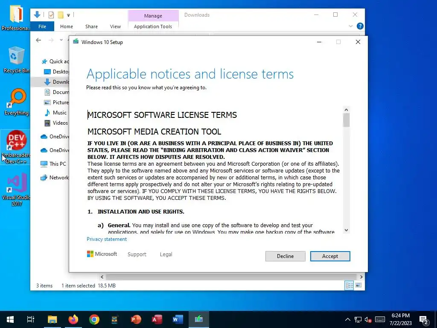Accept the Windows 10 license terms
The width and height of the screenshot is (437, 328).
330,256
